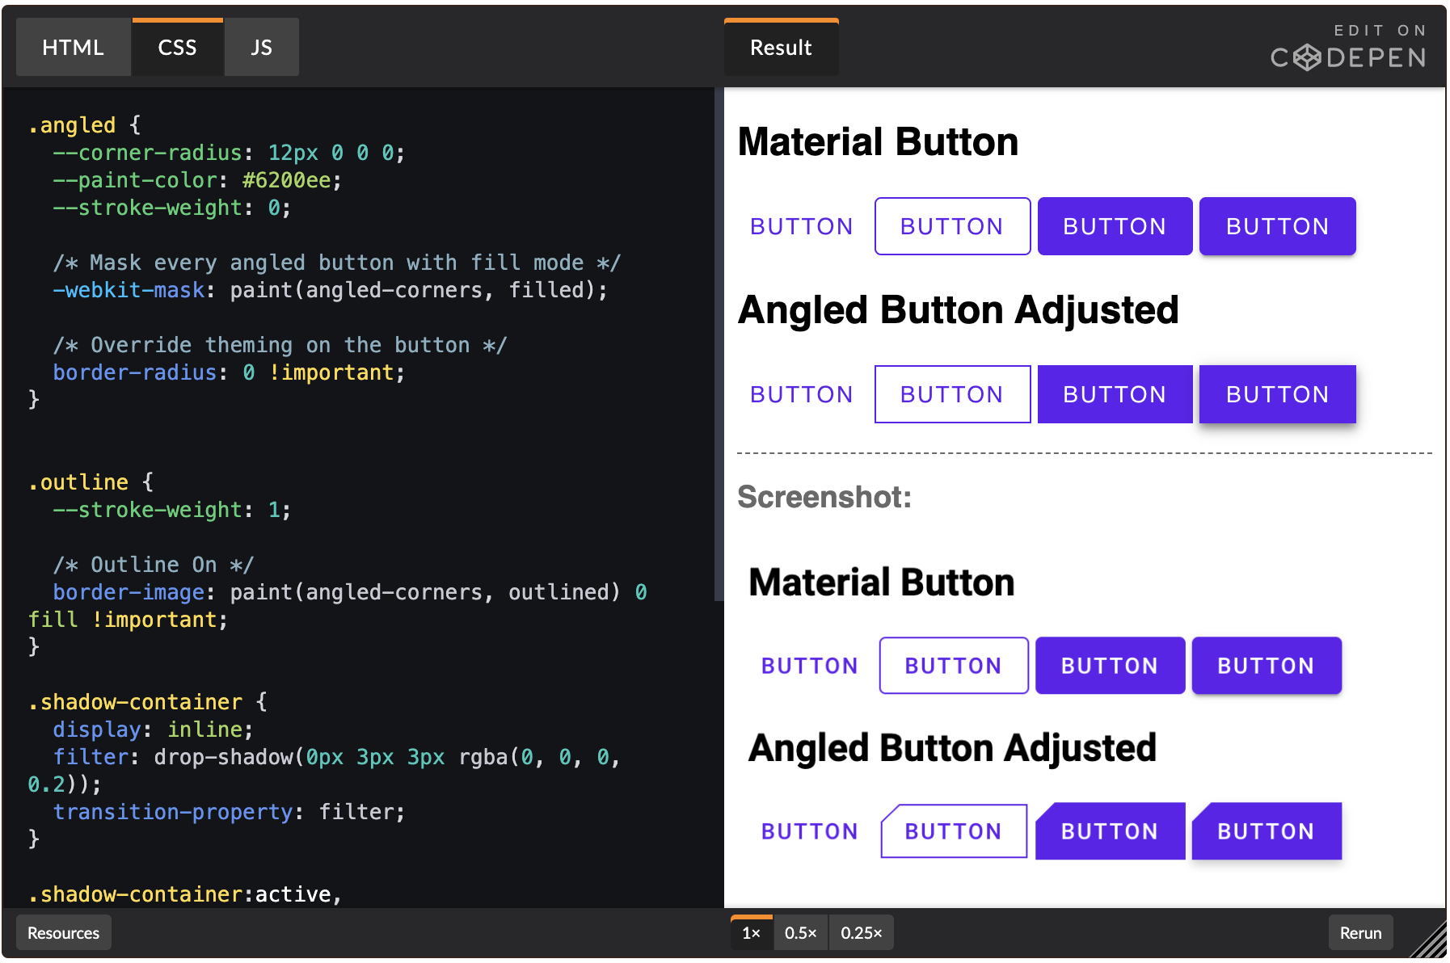Set preview zoom to 1×
This screenshot has height=963, width=1450.
[751, 933]
